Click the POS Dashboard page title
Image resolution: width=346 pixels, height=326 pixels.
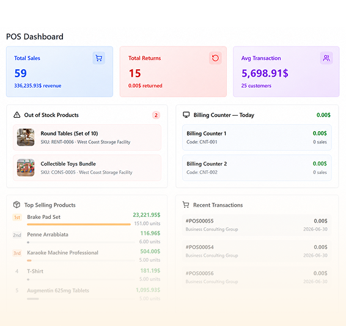pos(35,37)
